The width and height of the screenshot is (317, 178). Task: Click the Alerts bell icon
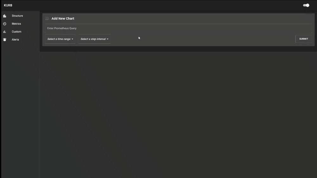[5, 40]
